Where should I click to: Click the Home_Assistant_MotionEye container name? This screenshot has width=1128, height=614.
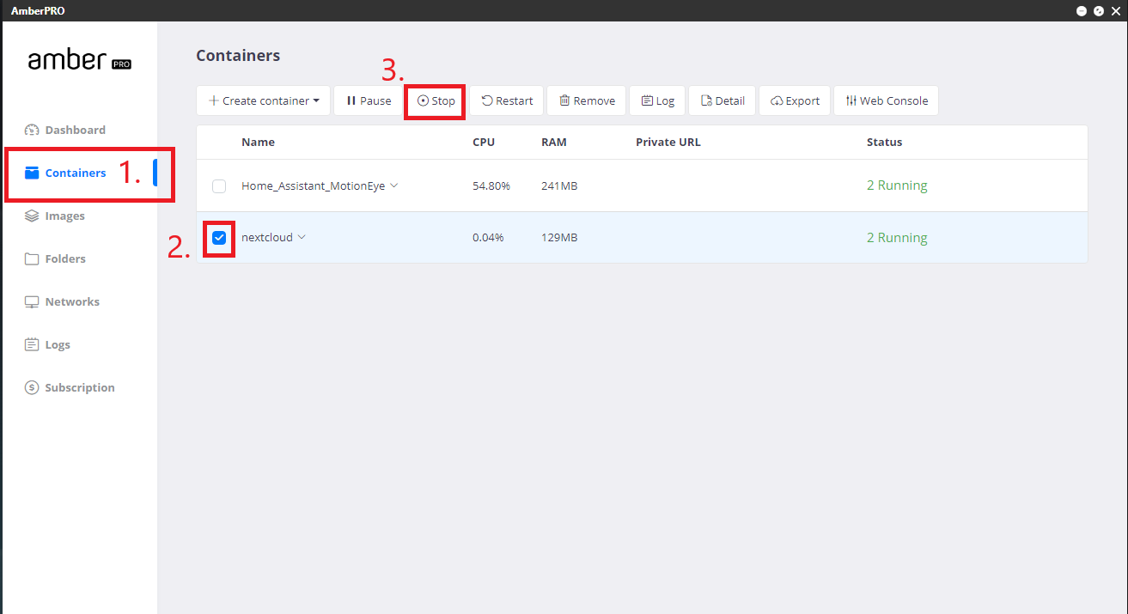(x=314, y=185)
